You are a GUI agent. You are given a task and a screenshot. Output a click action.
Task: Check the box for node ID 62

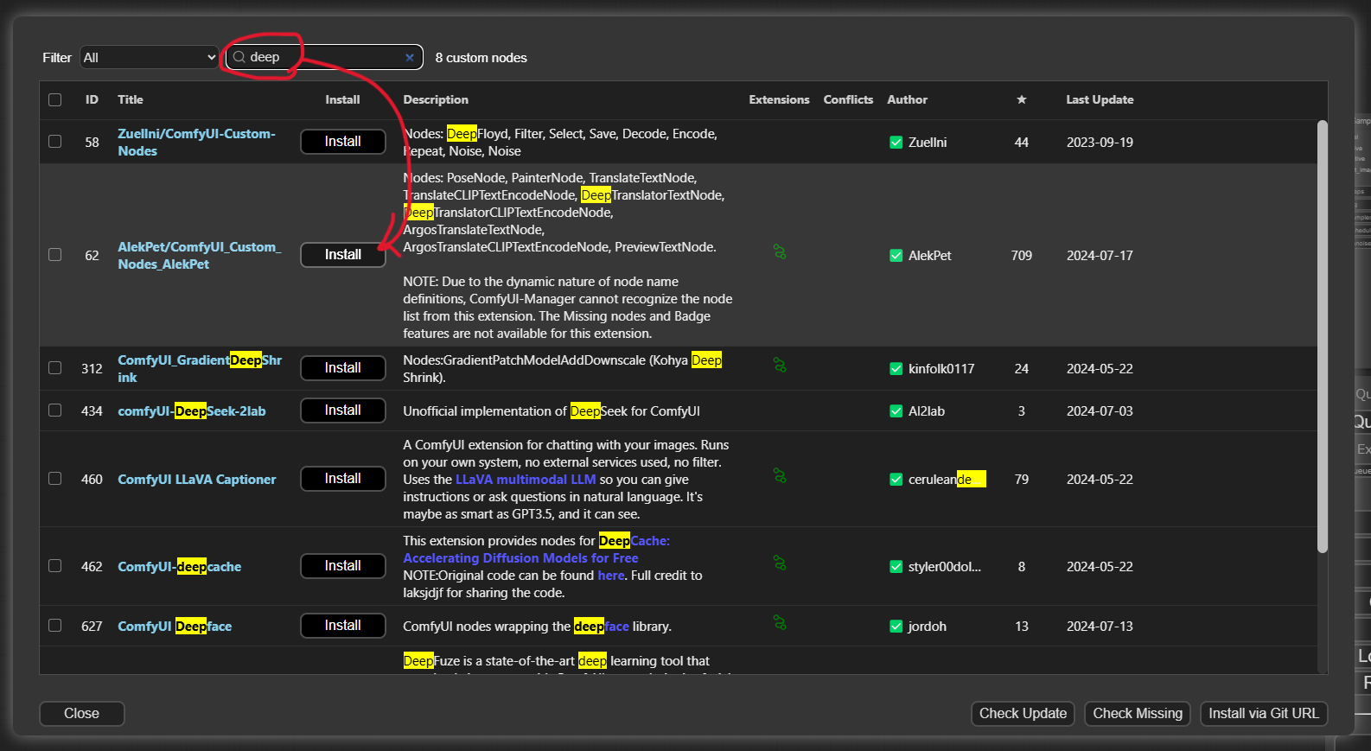click(x=55, y=255)
